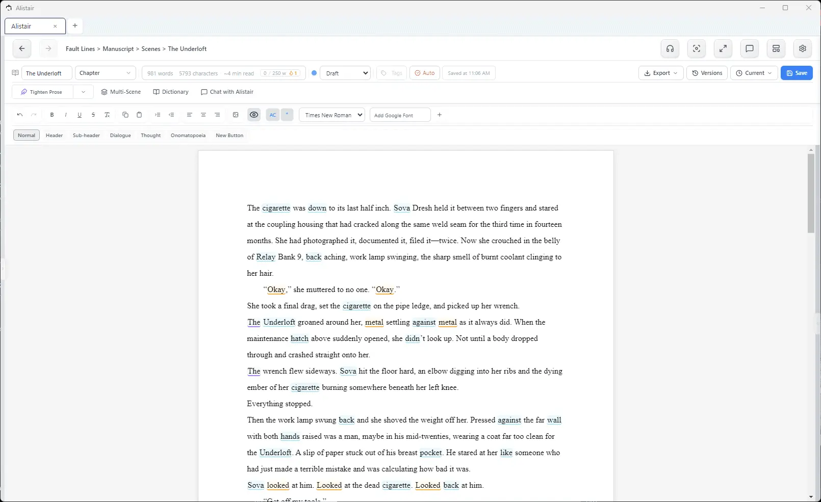This screenshot has width=821, height=502.
Task: Expand the editor to fullscreen
Action: tap(723, 49)
